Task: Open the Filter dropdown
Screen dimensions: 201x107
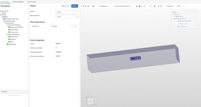Action: click(x=179, y=6)
